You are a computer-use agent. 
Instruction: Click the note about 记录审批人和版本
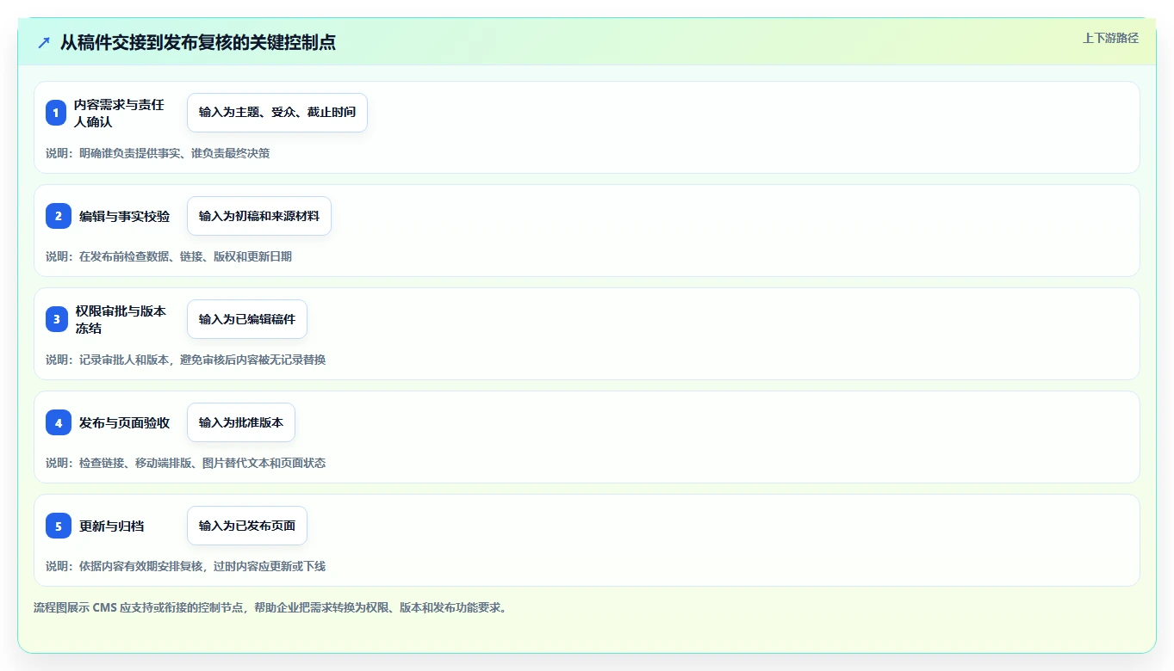186,360
